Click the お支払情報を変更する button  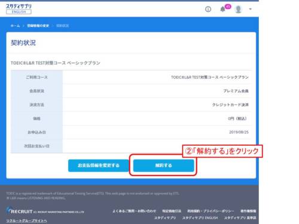point(99,165)
